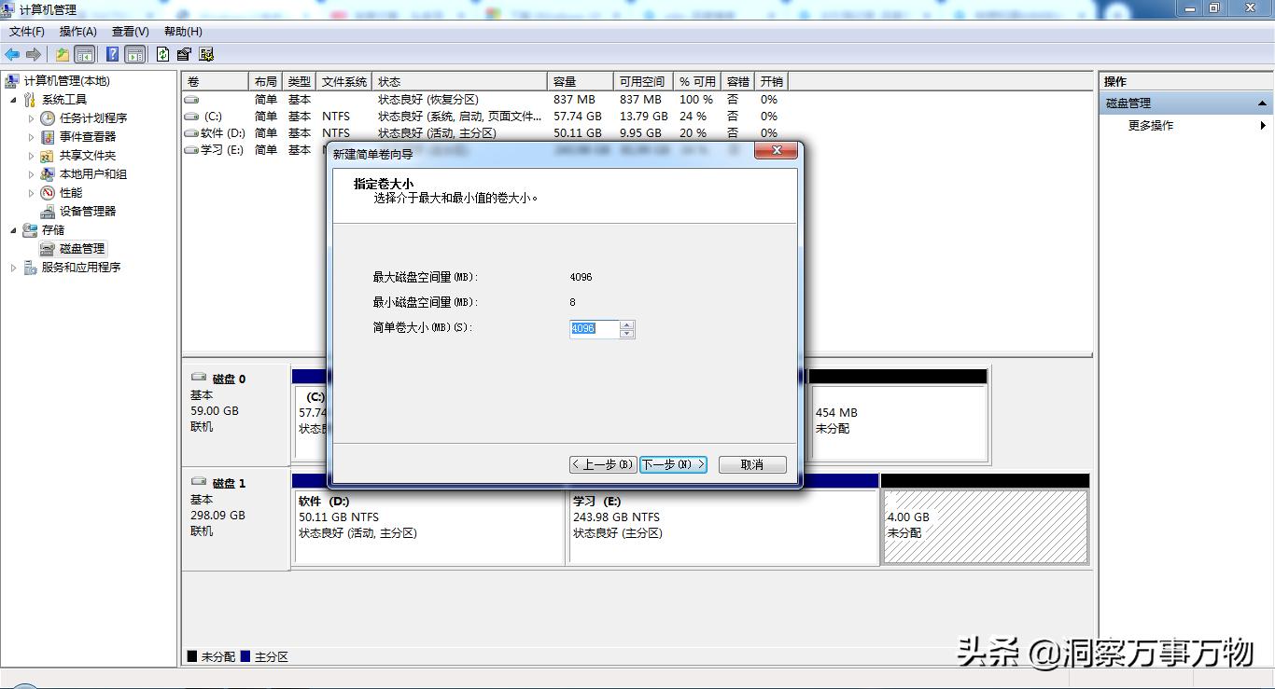Toggle the action pane visibility icon
1275x689 pixels.
tap(134, 54)
